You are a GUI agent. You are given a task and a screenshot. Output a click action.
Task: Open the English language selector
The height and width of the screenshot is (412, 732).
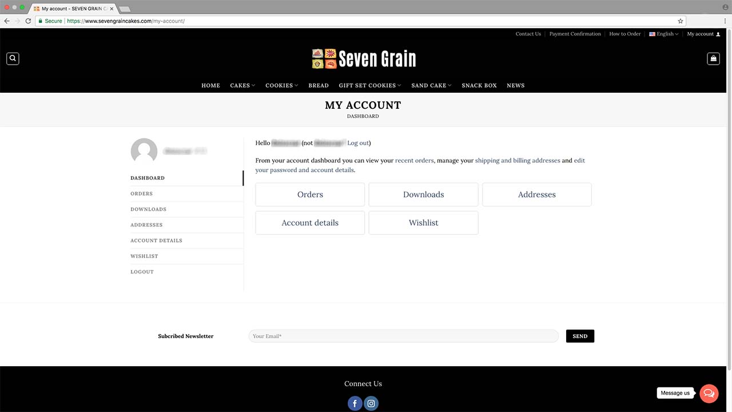pyautogui.click(x=664, y=34)
